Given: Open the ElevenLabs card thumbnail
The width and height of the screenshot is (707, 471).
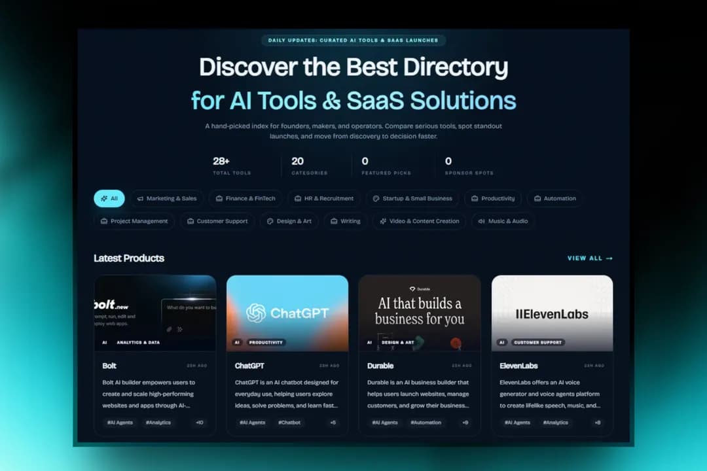Looking at the screenshot, I should (552, 313).
